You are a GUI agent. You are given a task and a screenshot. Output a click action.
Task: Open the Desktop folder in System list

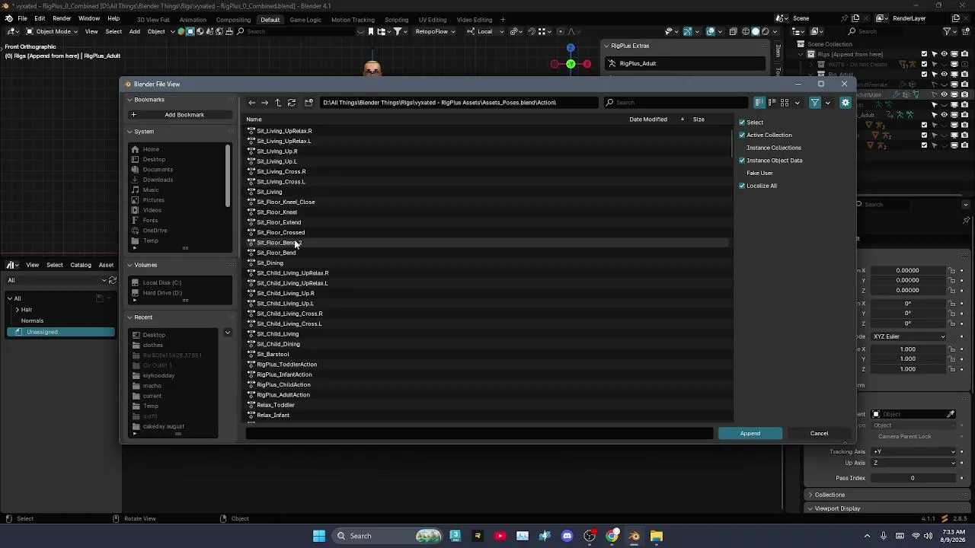(x=154, y=160)
